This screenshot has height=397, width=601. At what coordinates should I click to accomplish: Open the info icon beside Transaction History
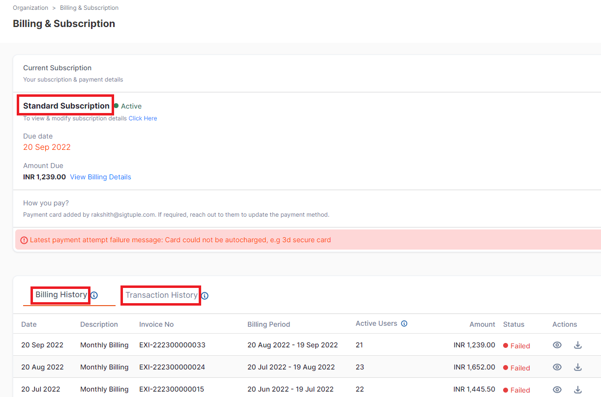point(205,296)
